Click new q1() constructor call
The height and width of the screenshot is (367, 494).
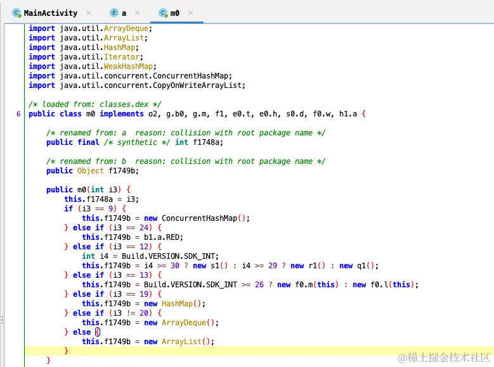tap(356, 266)
